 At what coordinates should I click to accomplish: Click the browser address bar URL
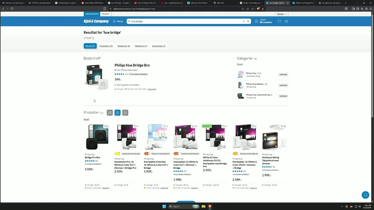(134, 9)
